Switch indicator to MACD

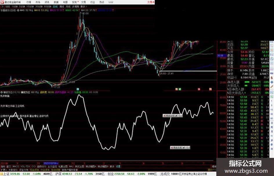pos(16,166)
